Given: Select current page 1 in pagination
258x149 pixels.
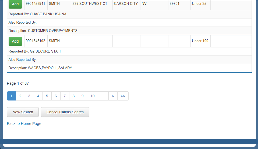Looking at the screenshot, I should [12, 96].
